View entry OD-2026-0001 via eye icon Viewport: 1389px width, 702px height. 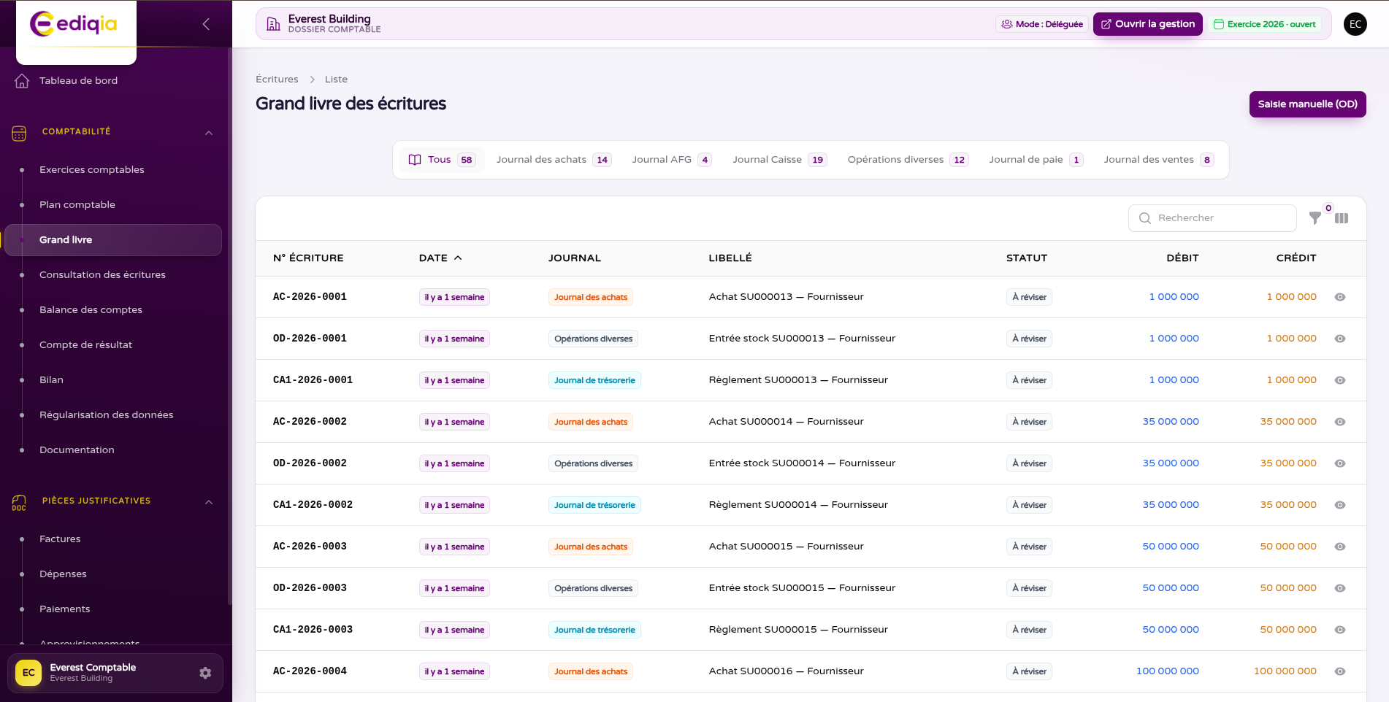tap(1340, 339)
